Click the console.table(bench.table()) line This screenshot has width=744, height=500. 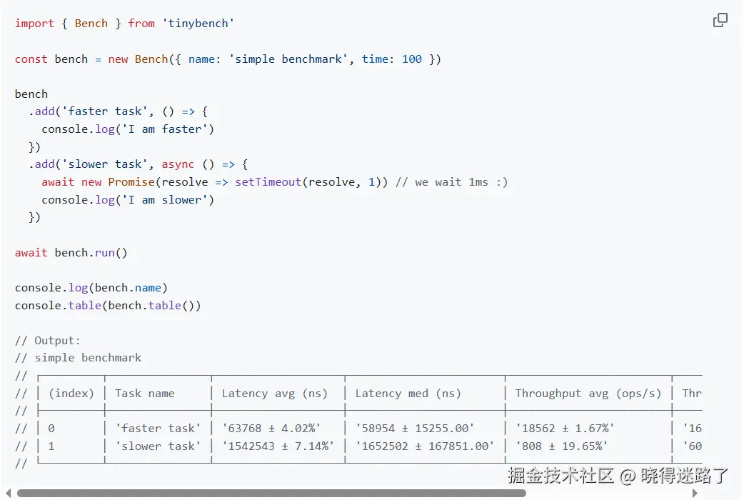click(108, 305)
